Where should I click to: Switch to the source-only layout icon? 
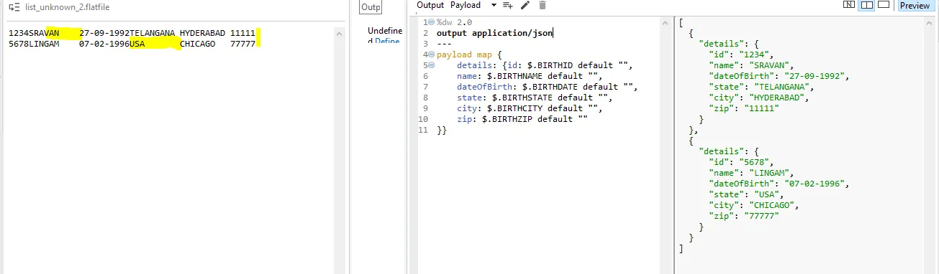(x=850, y=5)
